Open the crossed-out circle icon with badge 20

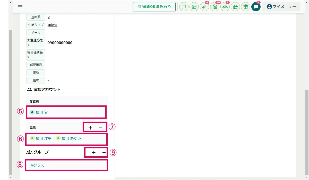click(x=215, y=7)
